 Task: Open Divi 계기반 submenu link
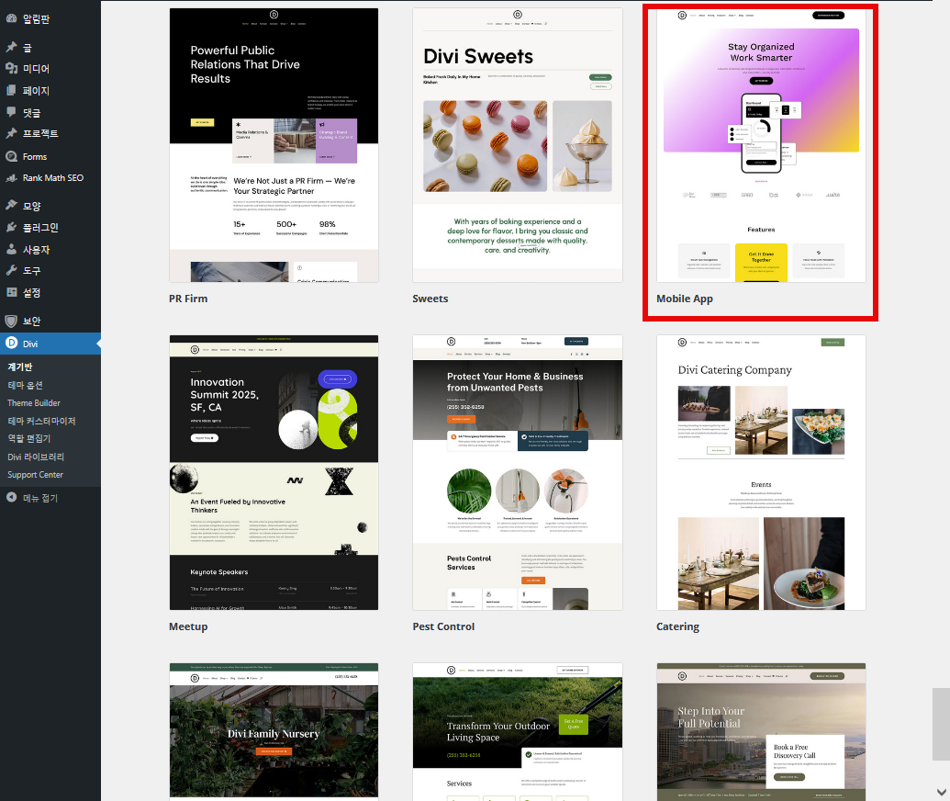coord(20,367)
